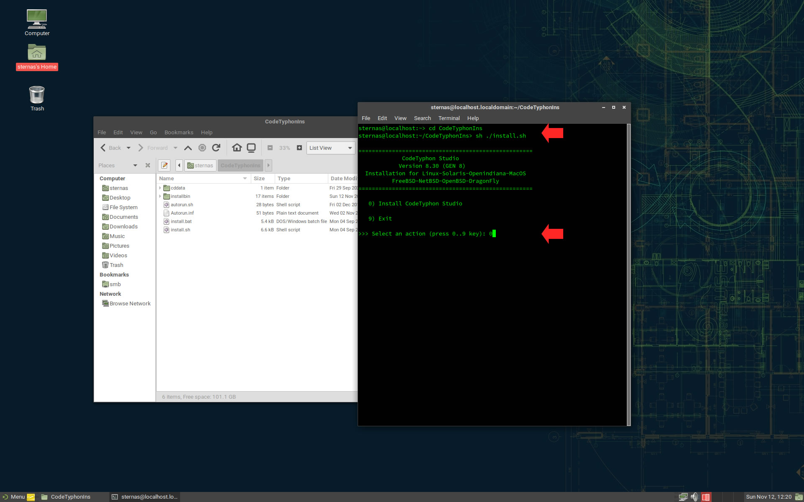Image resolution: width=804 pixels, height=502 pixels.
Task: Open Search menu in terminal window
Action: tap(423, 118)
